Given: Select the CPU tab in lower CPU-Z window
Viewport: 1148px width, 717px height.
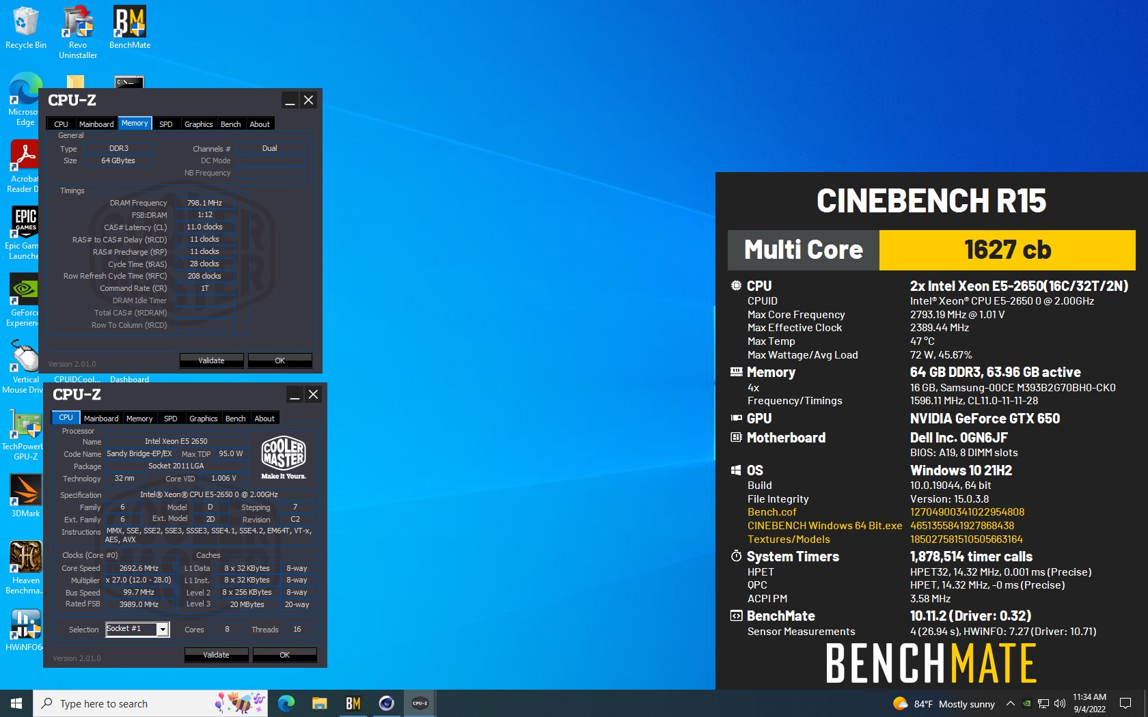Looking at the screenshot, I should [x=66, y=418].
